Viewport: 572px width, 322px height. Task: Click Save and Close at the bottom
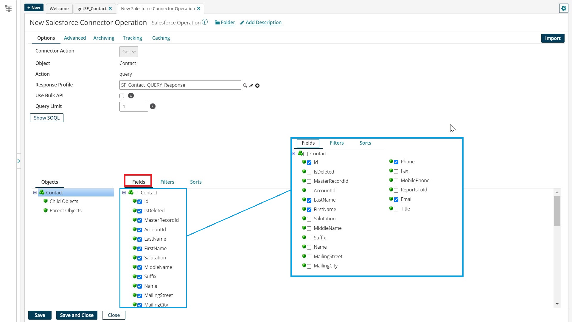77,315
